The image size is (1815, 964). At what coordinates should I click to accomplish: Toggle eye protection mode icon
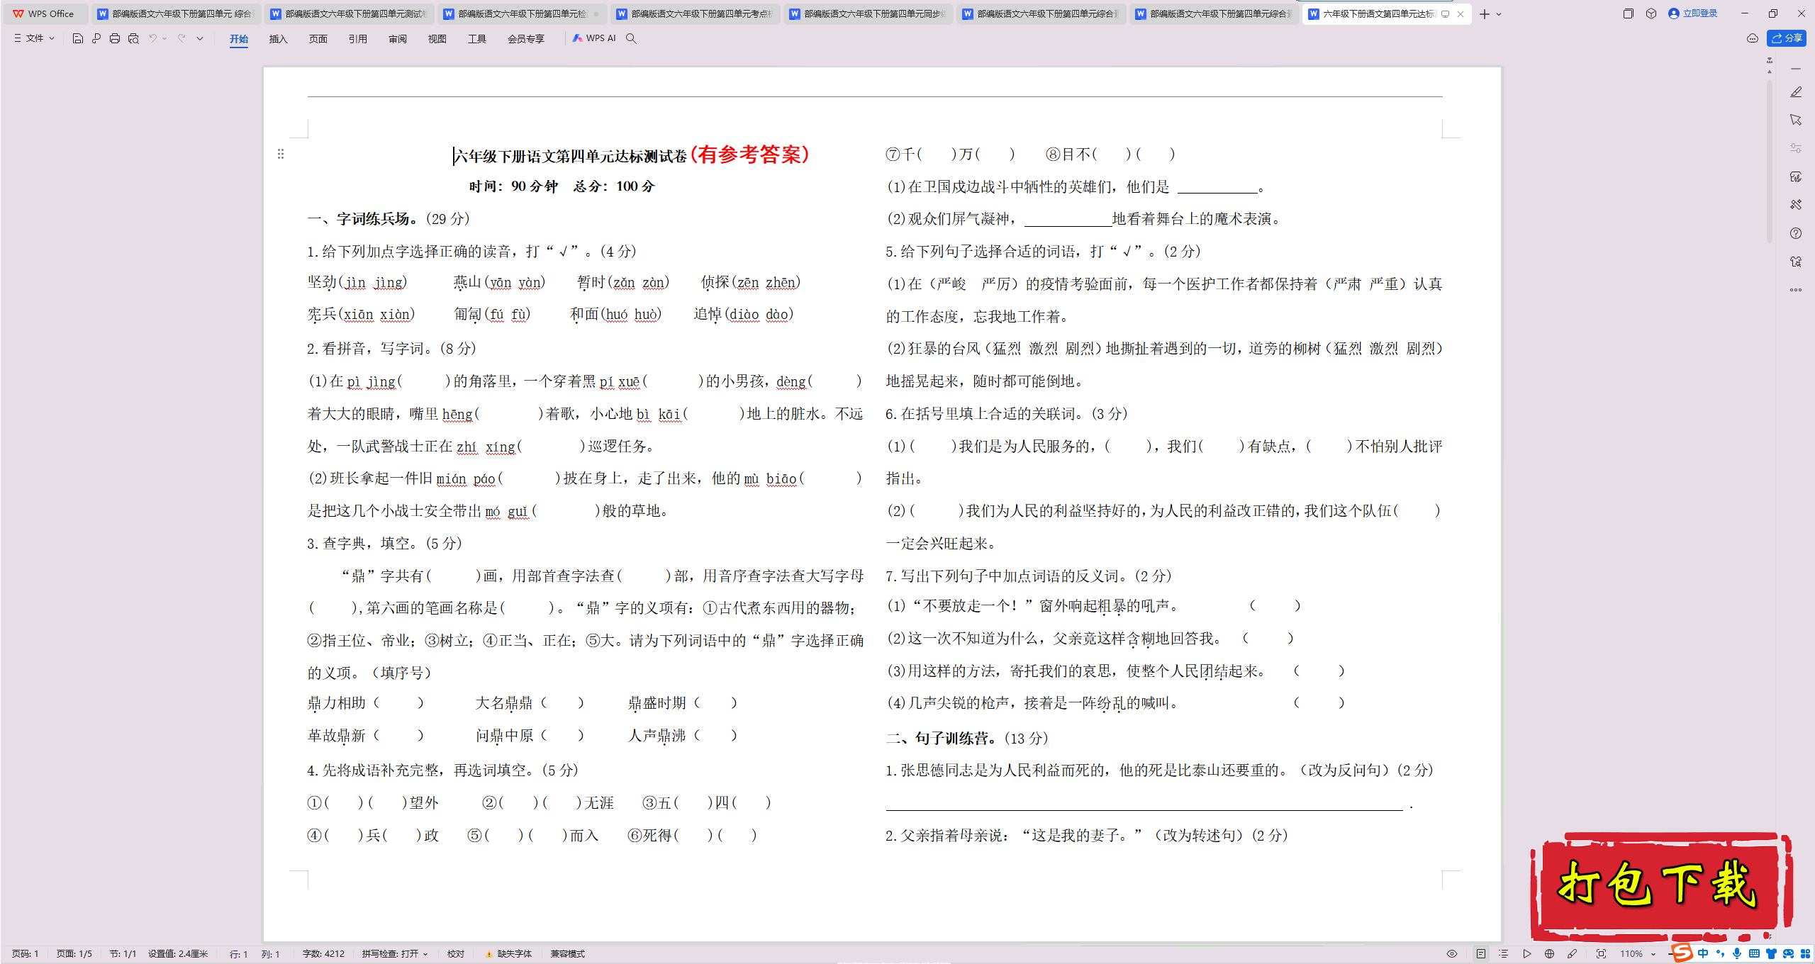(1452, 954)
